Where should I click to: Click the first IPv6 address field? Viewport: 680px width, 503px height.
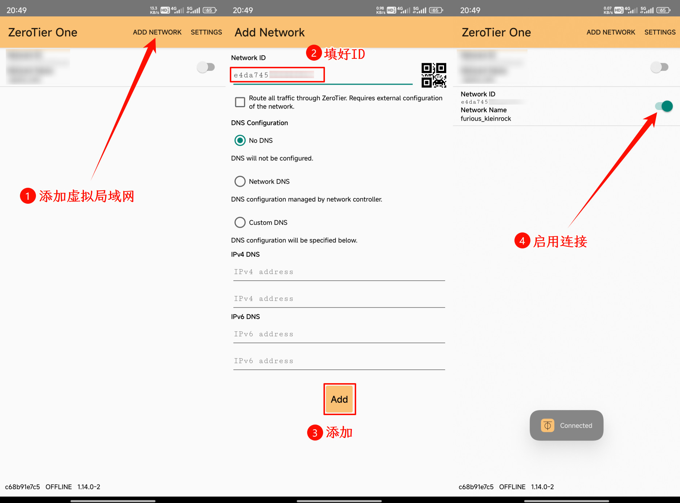[339, 334]
